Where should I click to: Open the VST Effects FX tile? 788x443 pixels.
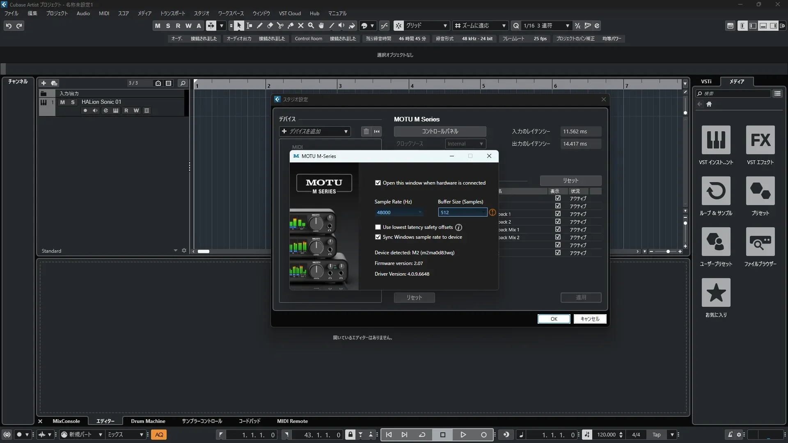point(760,140)
